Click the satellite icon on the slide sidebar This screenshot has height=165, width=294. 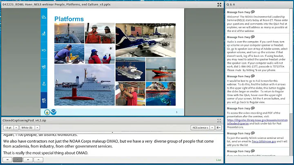click(44, 67)
